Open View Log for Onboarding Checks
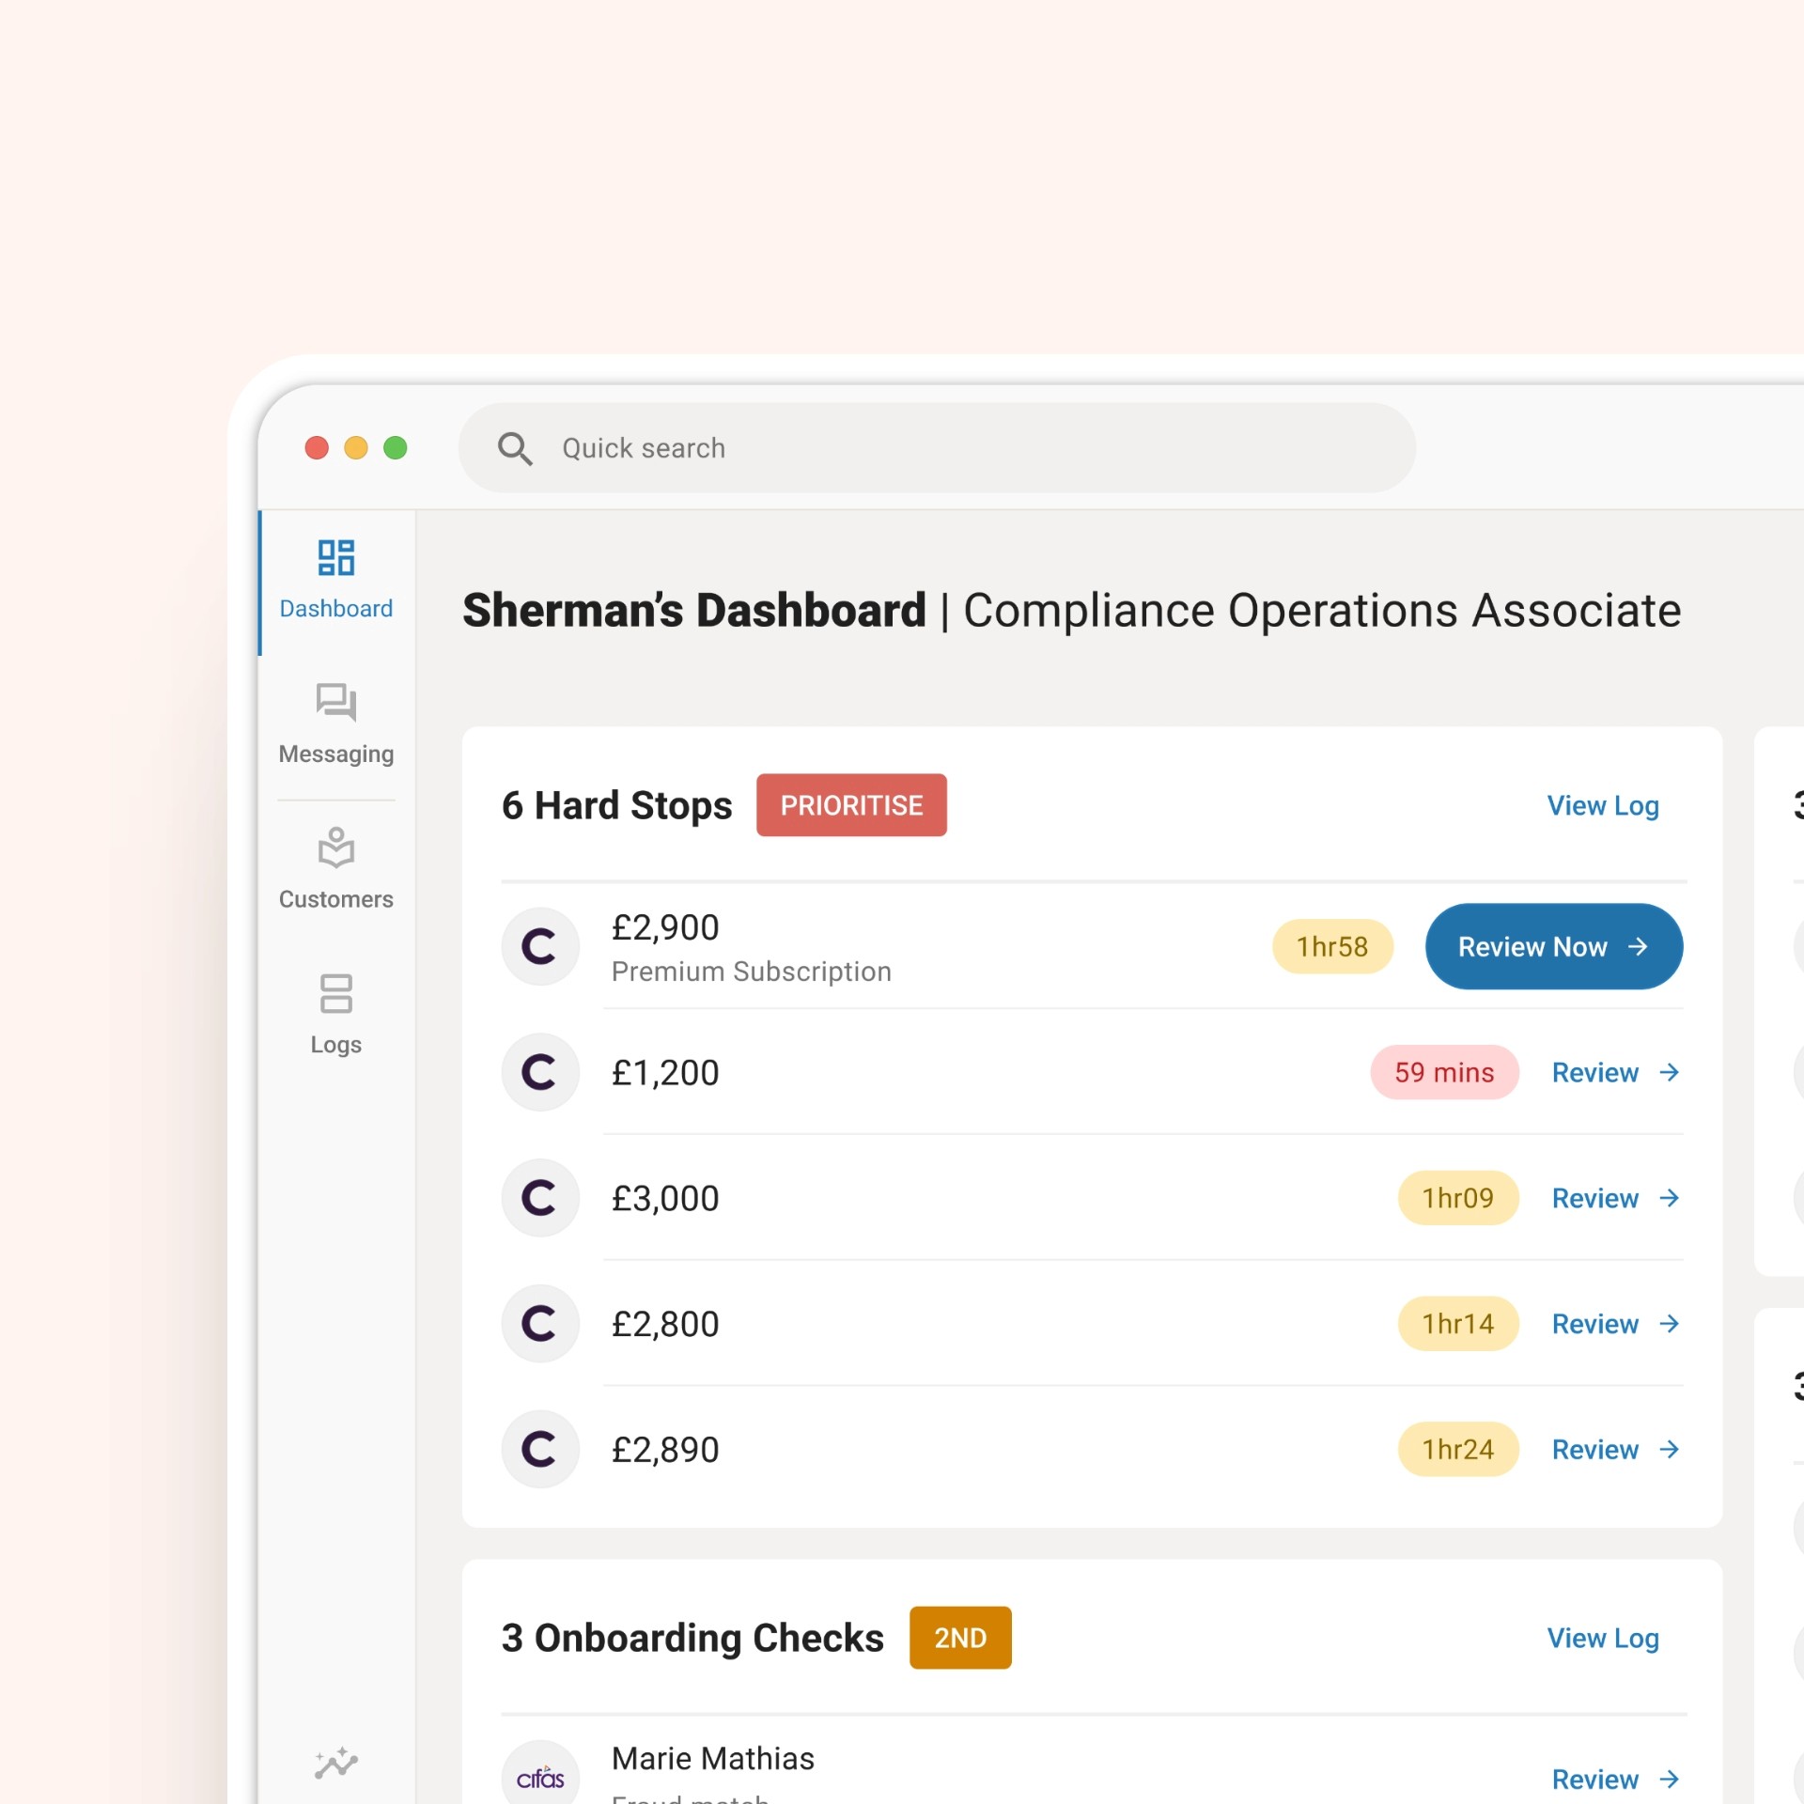 pyautogui.click(x=1602, y=1638)
